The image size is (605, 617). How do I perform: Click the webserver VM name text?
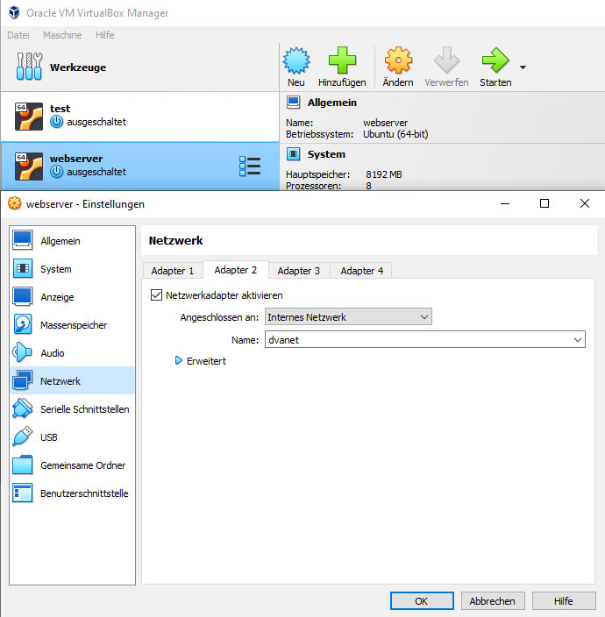pyautogui.click(x=76, y=159)
